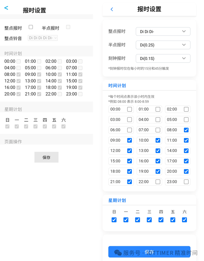The width and height of the screenshot is (204, 261).
Task: Toggle 21:00 checkbox in left panel
Action: point(39,94)
